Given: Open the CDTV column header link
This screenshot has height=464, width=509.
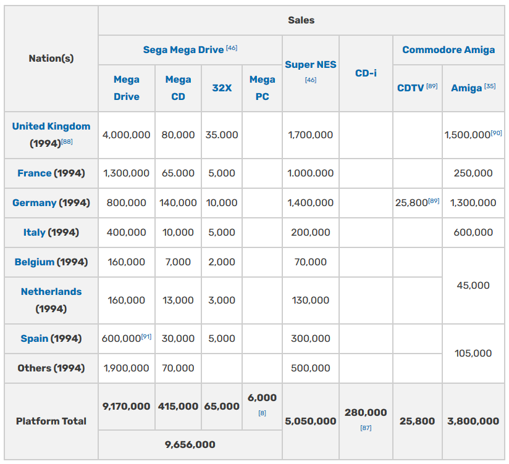Looking at the screenshot, I should tap(411, 88).
